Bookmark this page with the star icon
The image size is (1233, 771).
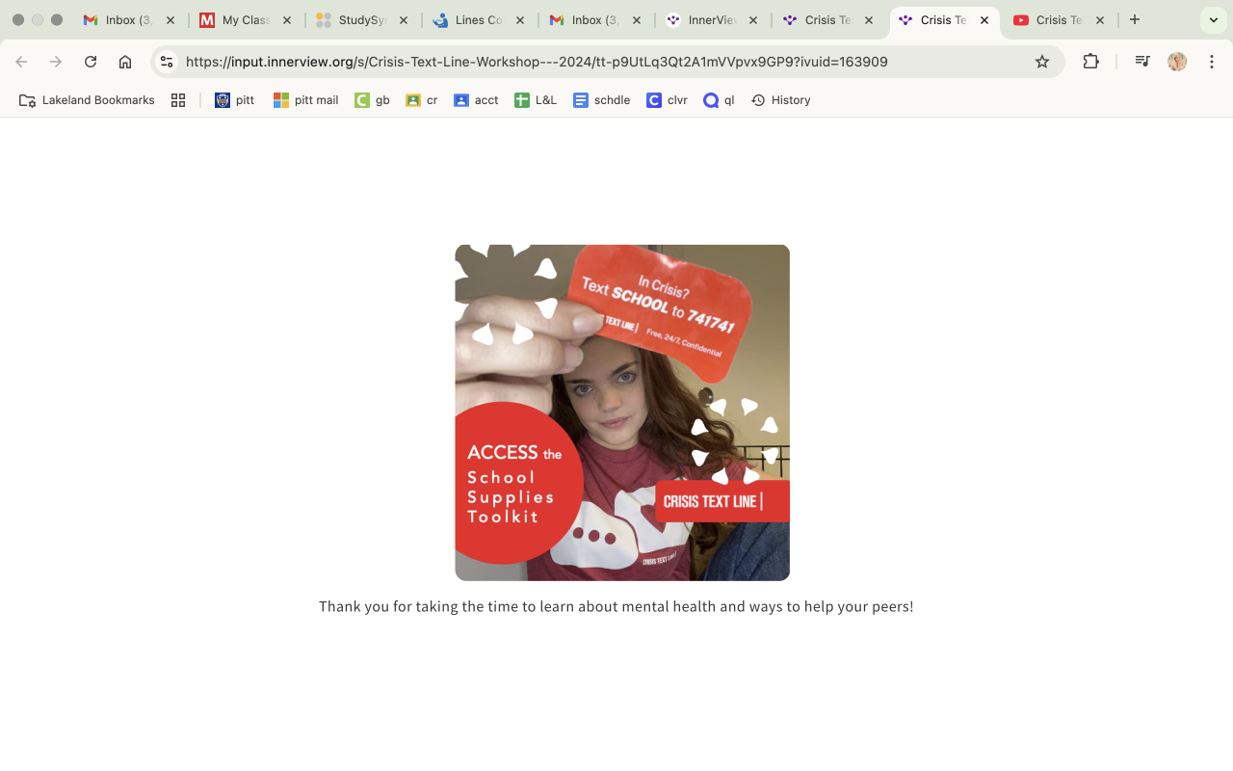pos(1042,62)
